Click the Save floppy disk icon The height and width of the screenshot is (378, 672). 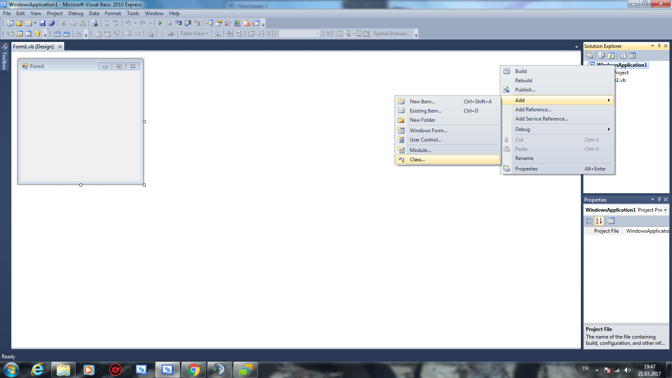tap(42, 23)
